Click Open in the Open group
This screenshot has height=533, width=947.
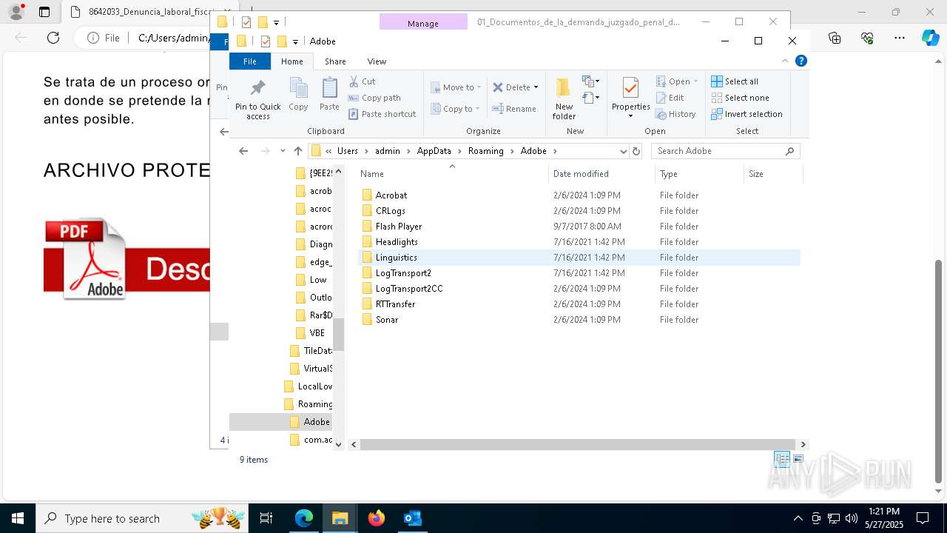(x=676, y=81)
